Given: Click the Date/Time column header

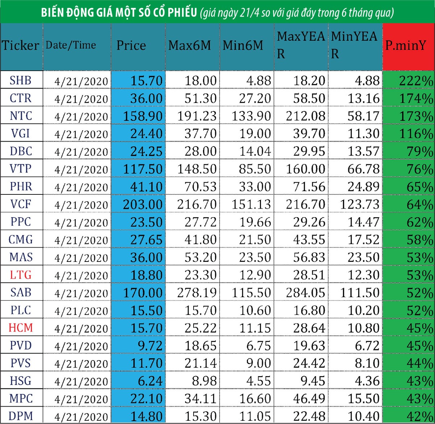Looking at the screenshot, I should pyautogui.click(x=71, y=45).
